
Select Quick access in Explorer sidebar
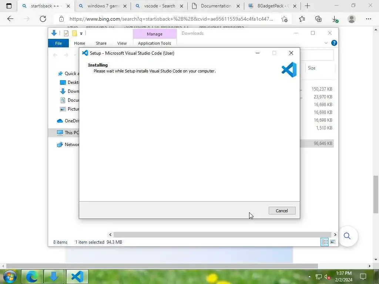[68, 74]
